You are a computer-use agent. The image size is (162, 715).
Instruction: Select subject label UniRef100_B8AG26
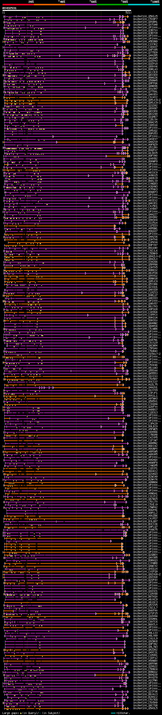[145, 78]
